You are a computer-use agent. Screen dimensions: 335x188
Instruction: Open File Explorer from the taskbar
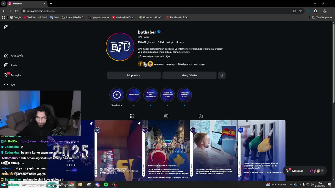tap(80, 185)
